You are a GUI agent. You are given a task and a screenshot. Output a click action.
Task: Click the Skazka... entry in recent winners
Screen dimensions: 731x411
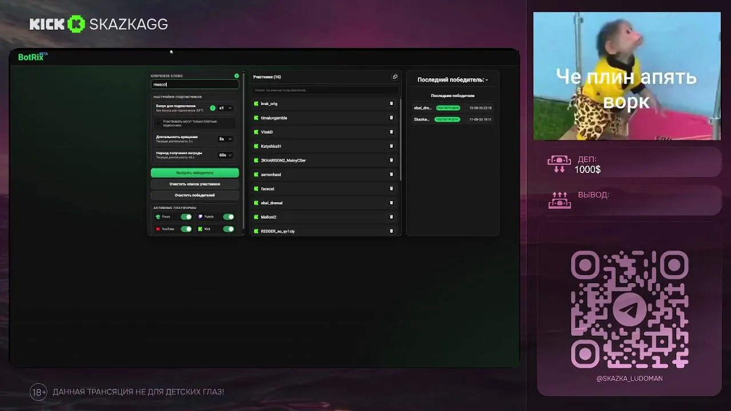tap(421, 119)
